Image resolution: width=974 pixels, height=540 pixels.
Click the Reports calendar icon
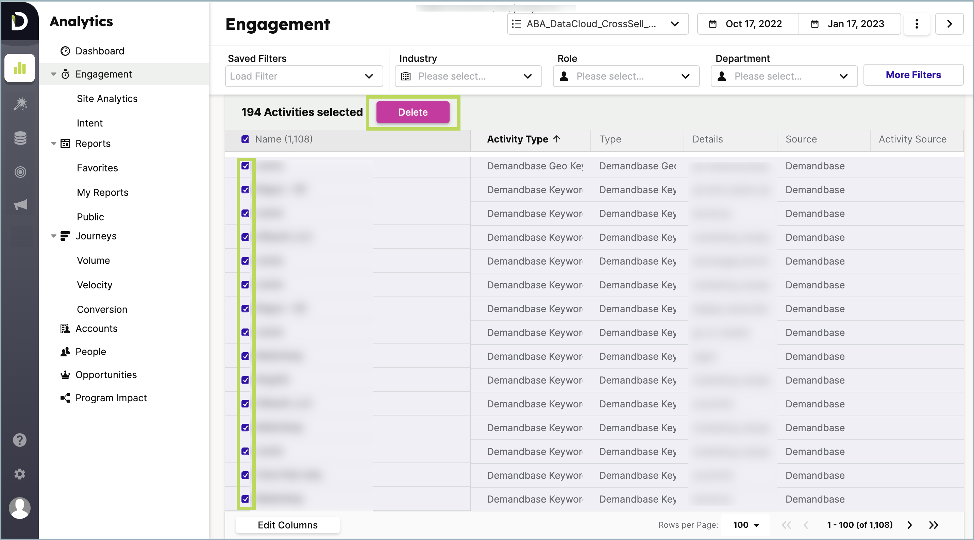click(x=65, y=143)
